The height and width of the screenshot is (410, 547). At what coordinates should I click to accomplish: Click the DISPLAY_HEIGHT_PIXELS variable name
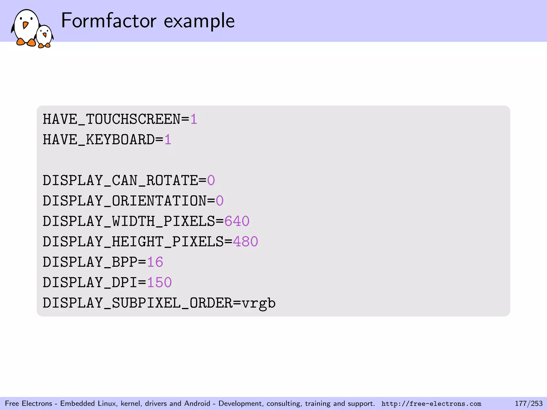pyautogui.click(x=133, y=242)
